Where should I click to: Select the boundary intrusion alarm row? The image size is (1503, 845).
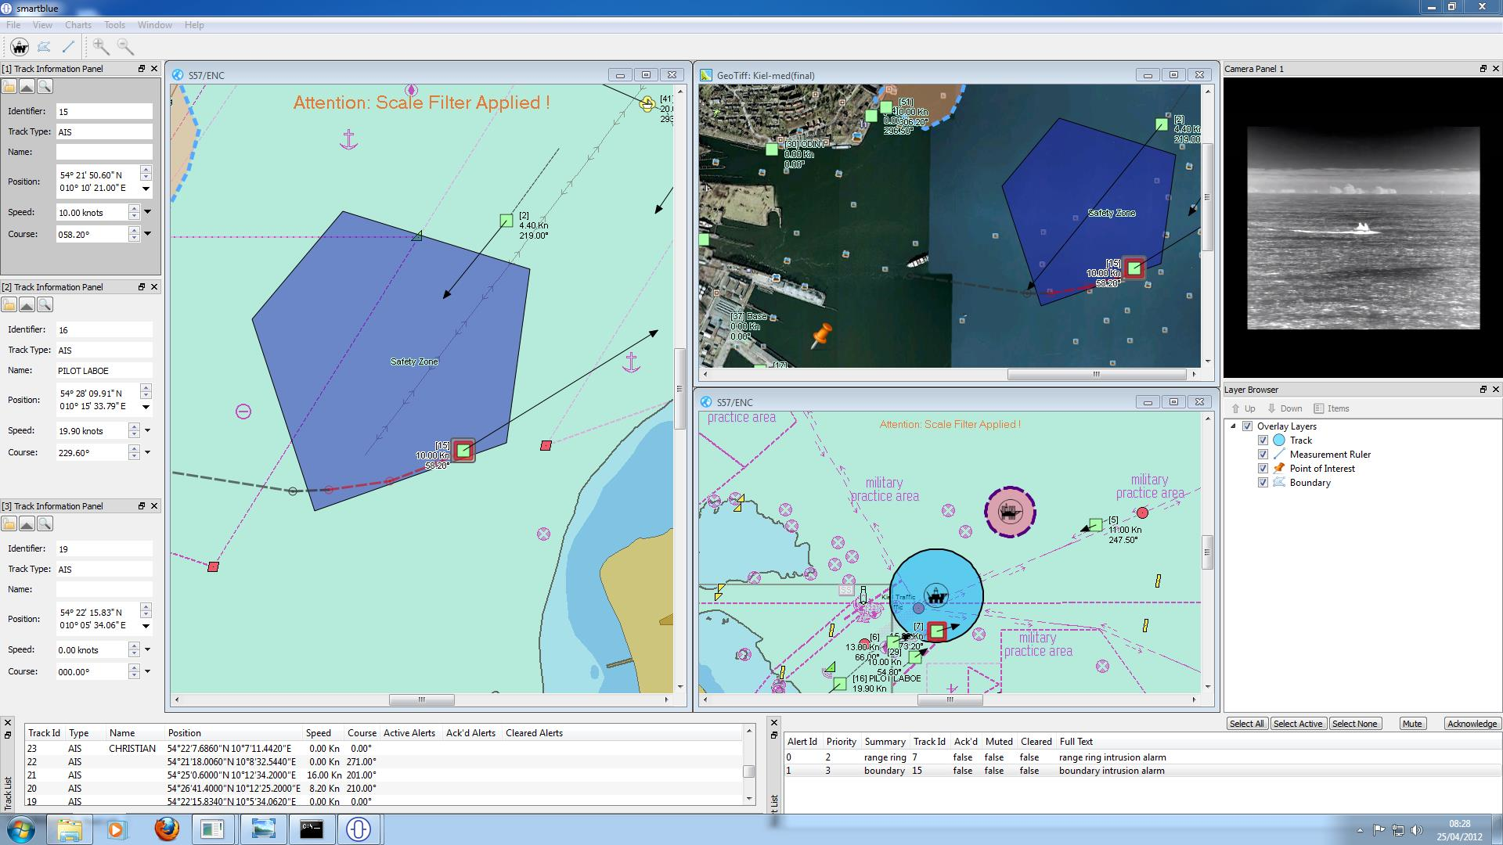(1142, 771)
